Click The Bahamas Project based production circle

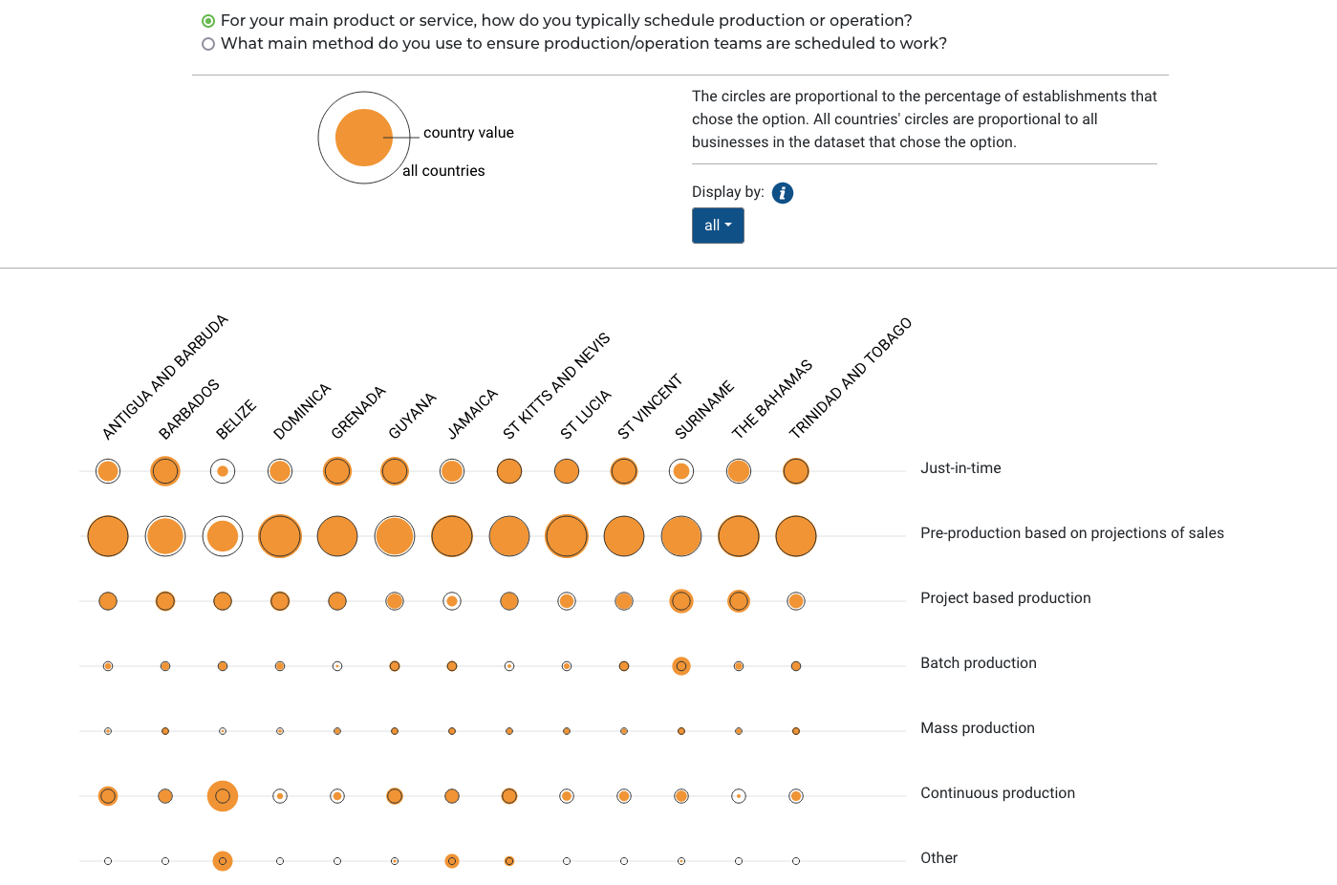click(739, 601)
